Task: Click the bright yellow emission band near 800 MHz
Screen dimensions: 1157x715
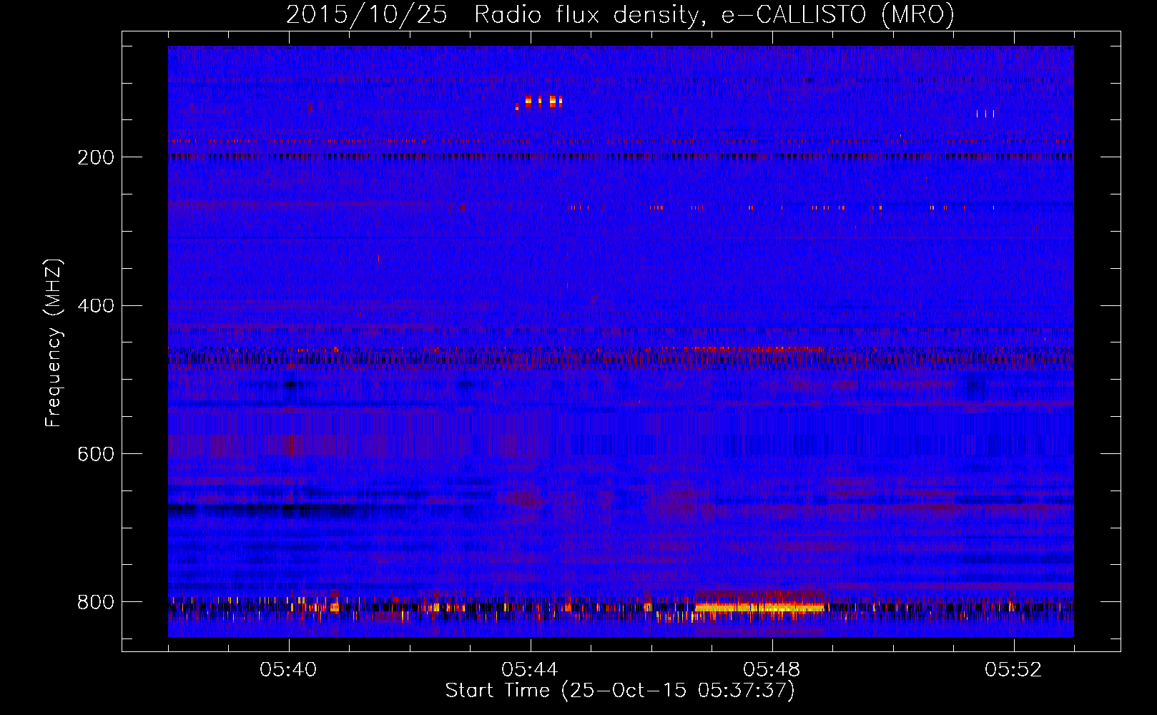Action: (x=759, y=608)
